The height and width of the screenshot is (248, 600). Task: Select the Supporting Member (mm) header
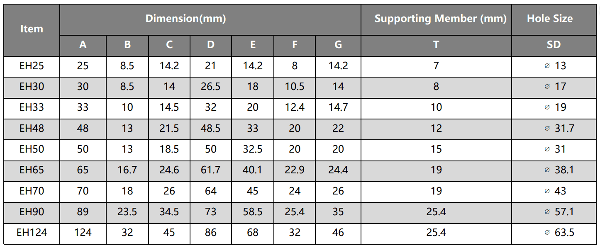[436, 19]
